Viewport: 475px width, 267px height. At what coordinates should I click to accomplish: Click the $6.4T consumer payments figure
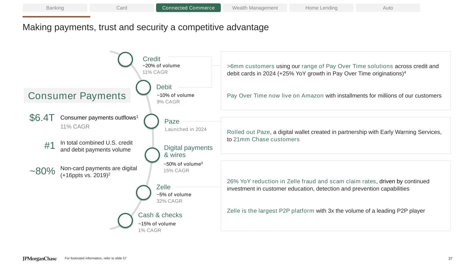[42, 118]
